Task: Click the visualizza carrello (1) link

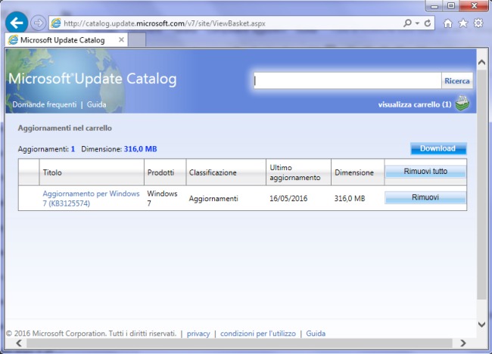Action: click(x=415, y=104)
